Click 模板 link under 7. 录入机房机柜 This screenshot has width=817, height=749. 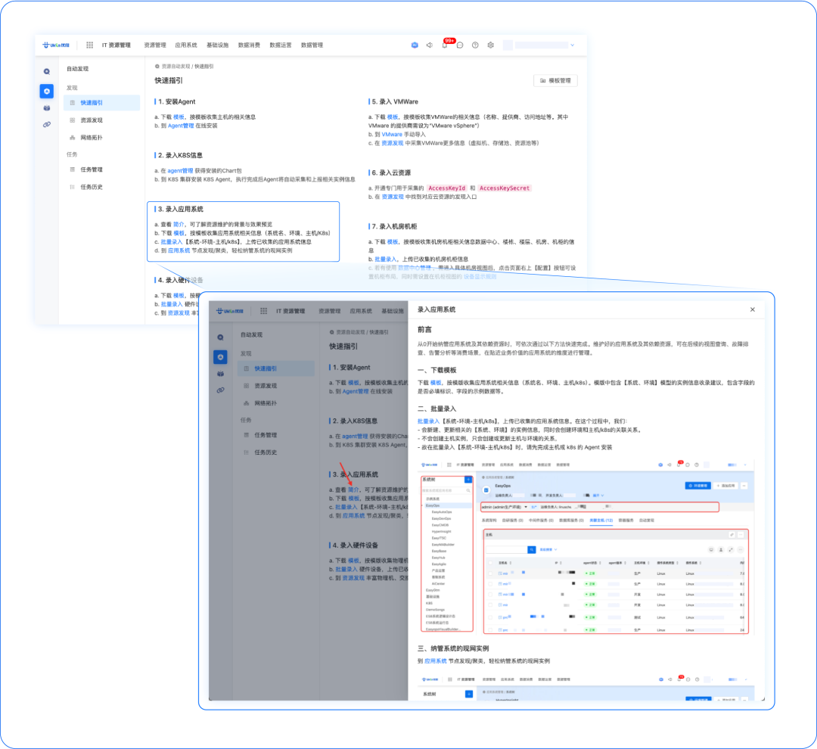[393, 242]
